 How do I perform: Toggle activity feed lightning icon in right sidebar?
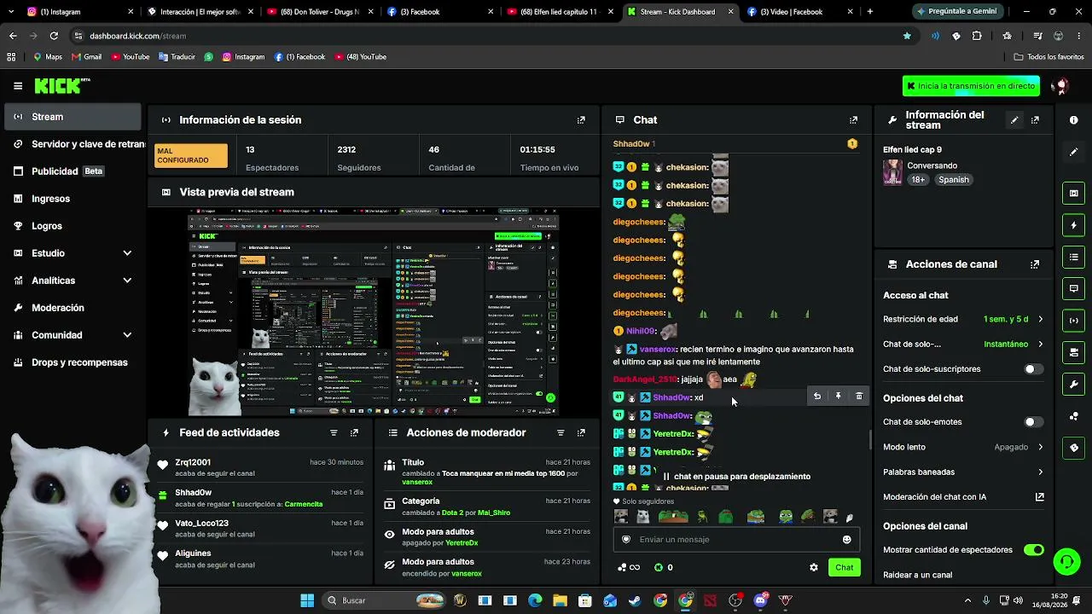click(x=1074, y=225)
